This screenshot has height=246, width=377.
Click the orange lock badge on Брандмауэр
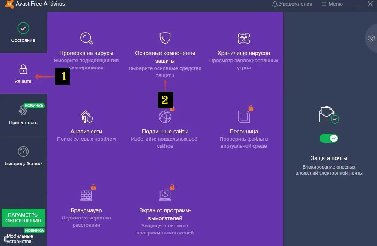(x=93, y=187)
